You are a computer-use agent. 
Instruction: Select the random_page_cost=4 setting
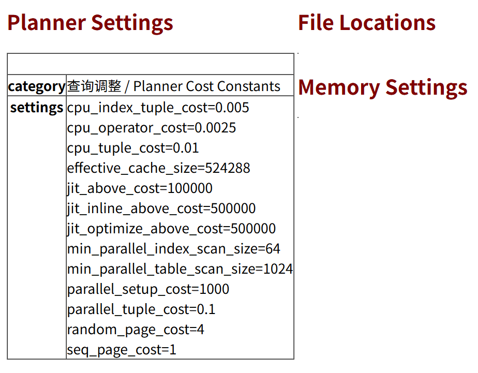click(136, 330)
